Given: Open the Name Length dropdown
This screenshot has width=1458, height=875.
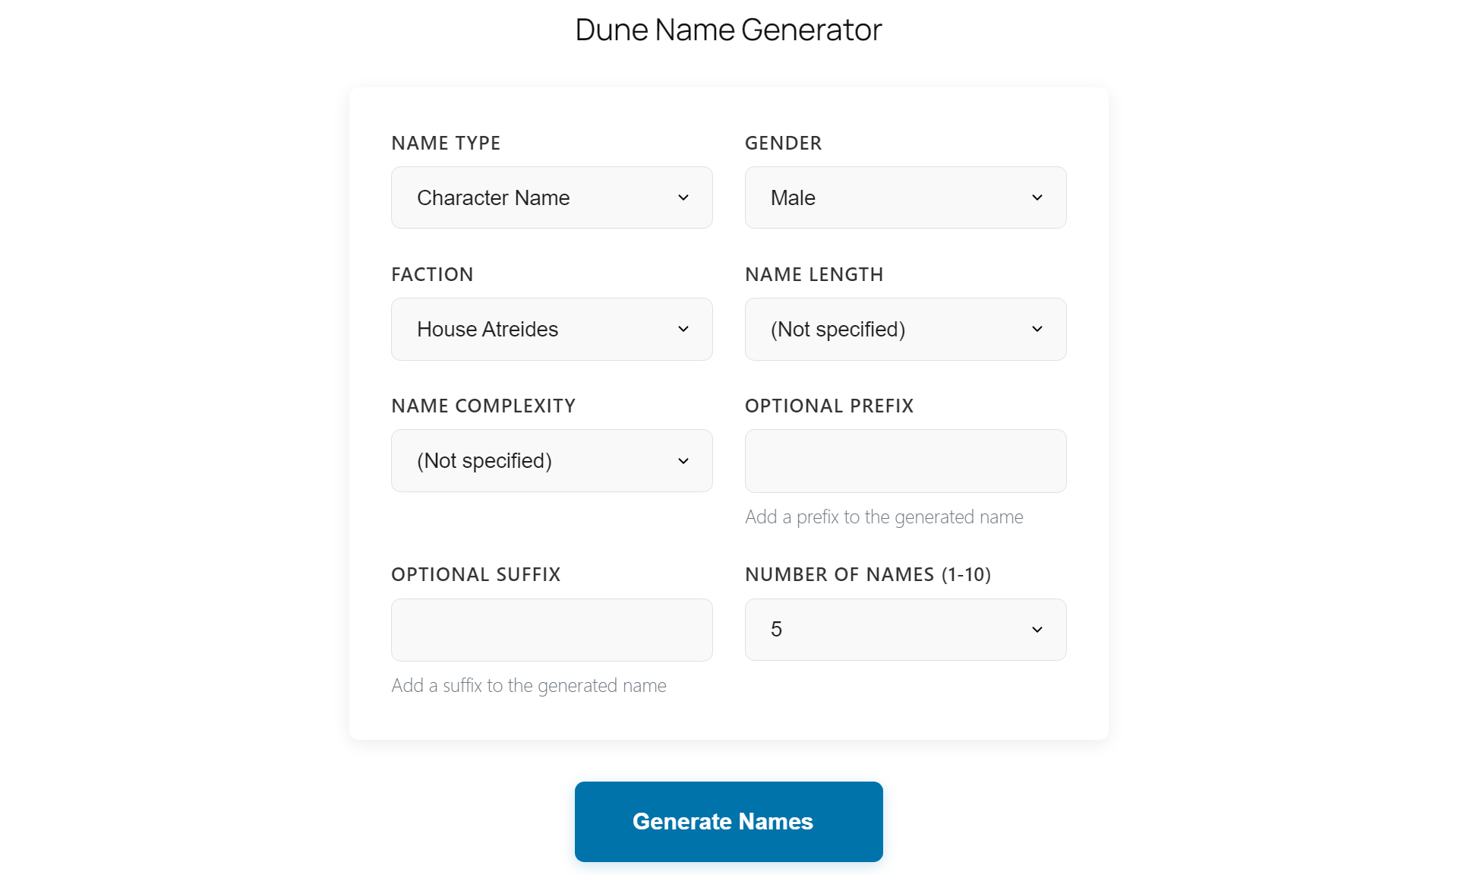Looking at the screenshot, I should tap(905, 329).
